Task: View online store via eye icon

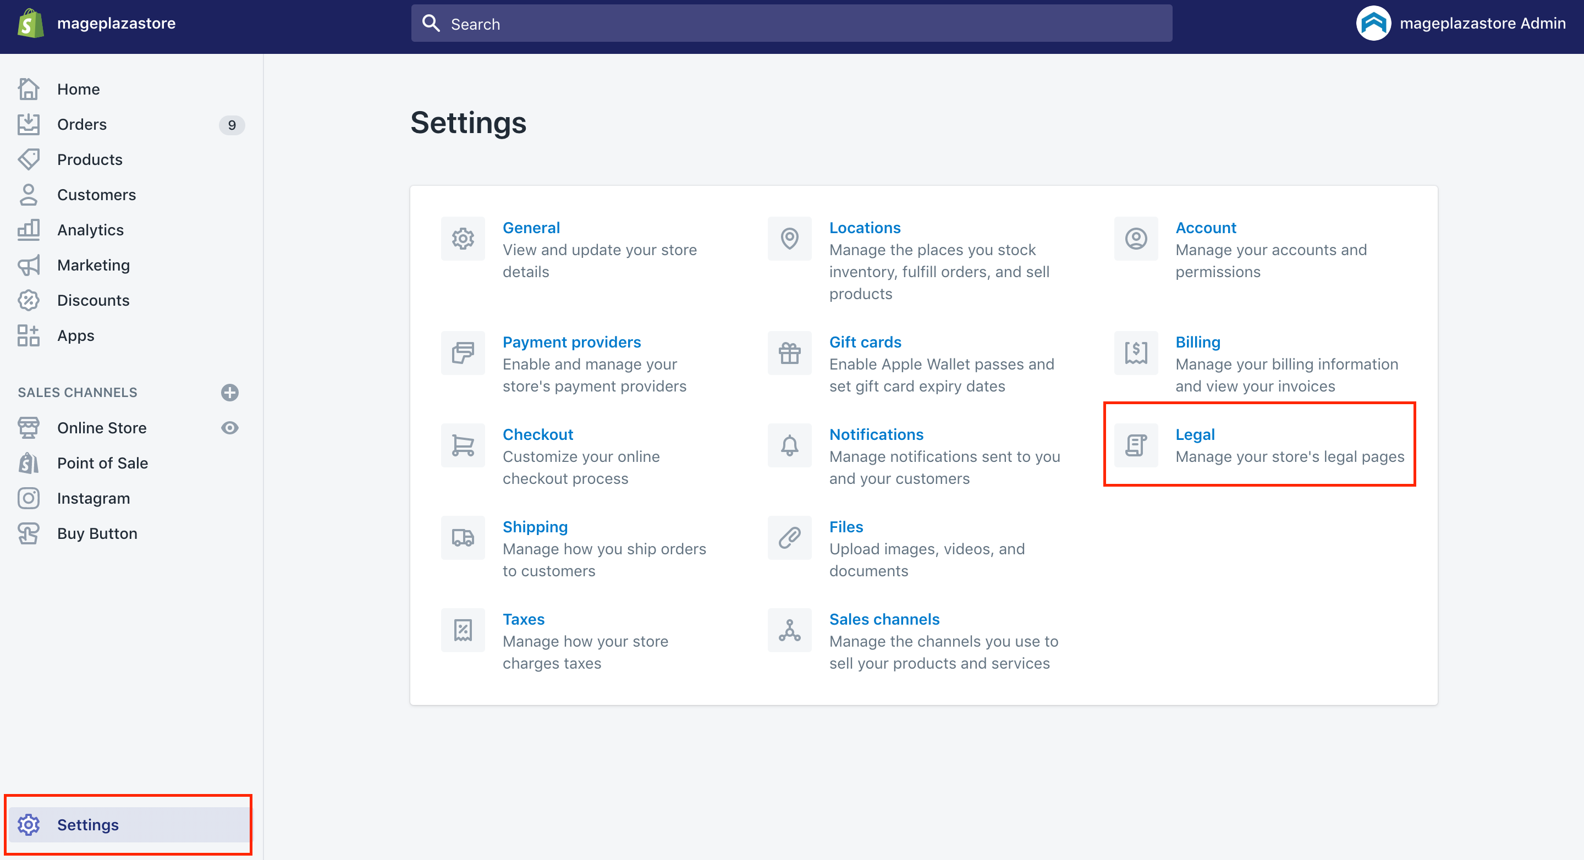Action: (x=230, y=428)
